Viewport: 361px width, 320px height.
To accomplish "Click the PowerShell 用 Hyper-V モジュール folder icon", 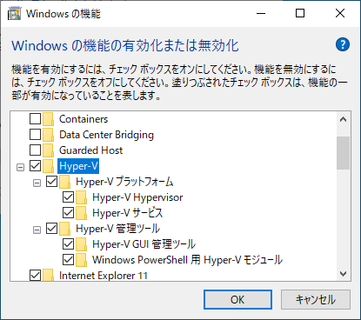I will coord(81,260).
